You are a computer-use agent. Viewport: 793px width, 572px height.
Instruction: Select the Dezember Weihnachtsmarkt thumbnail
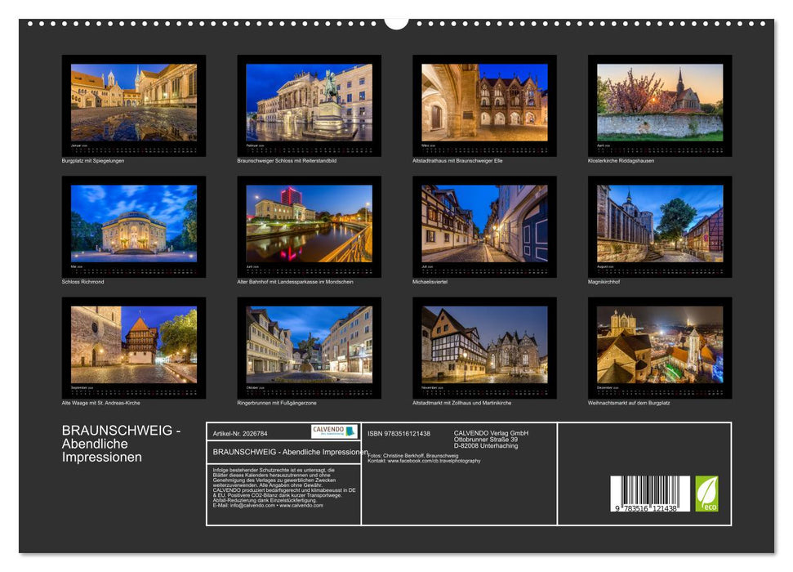(x=660, y=347)
